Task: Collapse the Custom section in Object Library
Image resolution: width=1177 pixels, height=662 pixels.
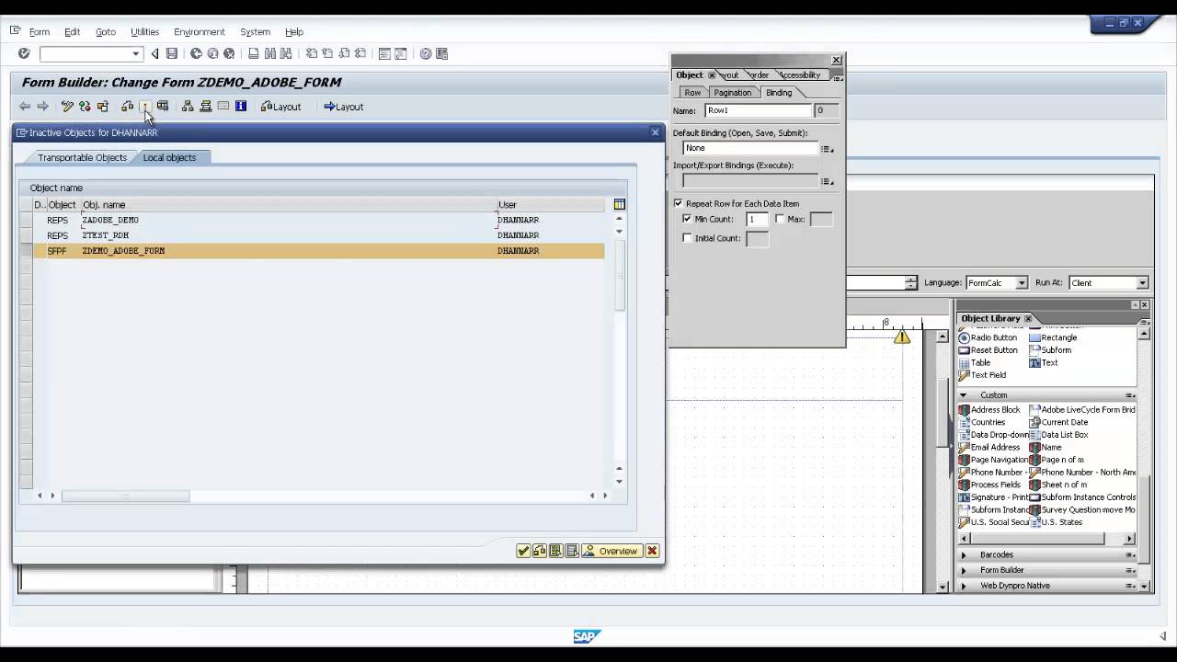Action: coord(964,395)
